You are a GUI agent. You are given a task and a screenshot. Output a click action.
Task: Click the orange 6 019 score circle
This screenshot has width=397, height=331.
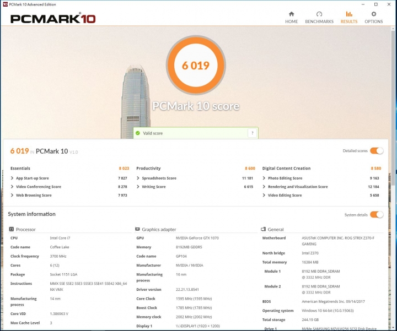tap(196, 65)
